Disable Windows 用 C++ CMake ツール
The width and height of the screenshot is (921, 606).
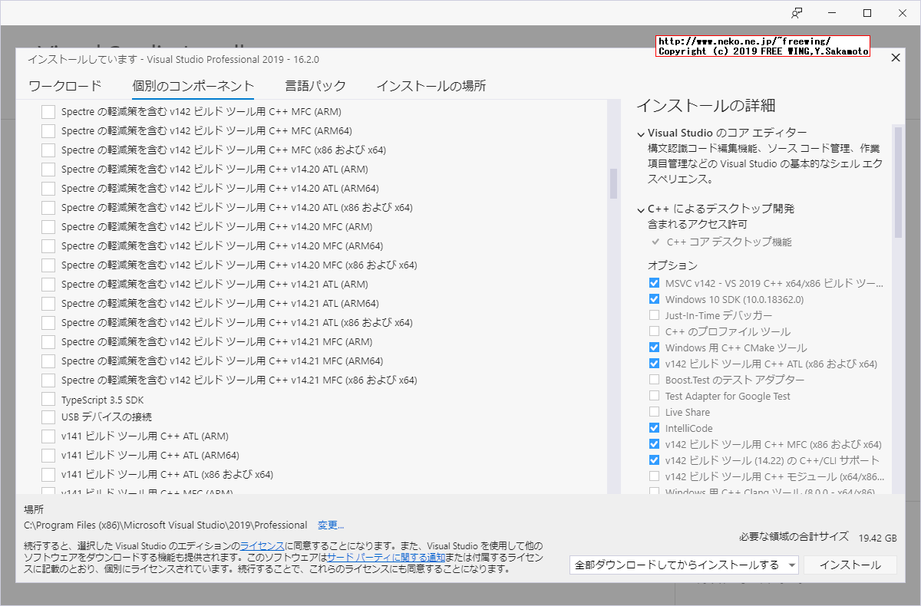(x=654, y=347)
